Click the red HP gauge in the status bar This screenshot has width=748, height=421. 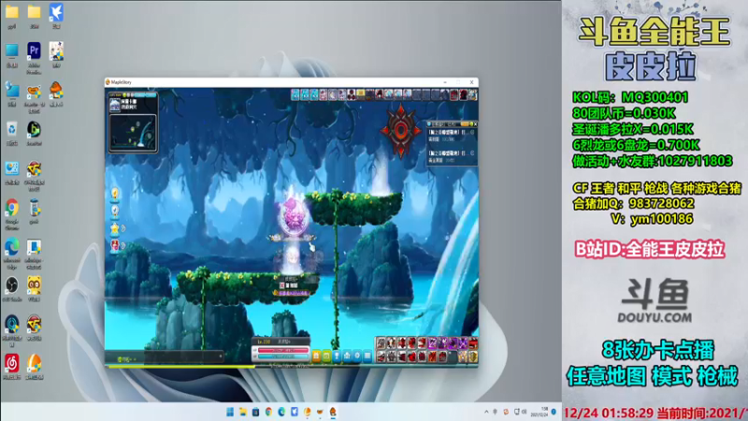(x=283, y=350)
